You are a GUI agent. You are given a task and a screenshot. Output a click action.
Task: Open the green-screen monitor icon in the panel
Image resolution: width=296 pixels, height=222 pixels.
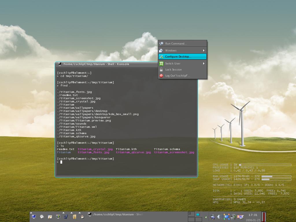[x=58, y=217]
